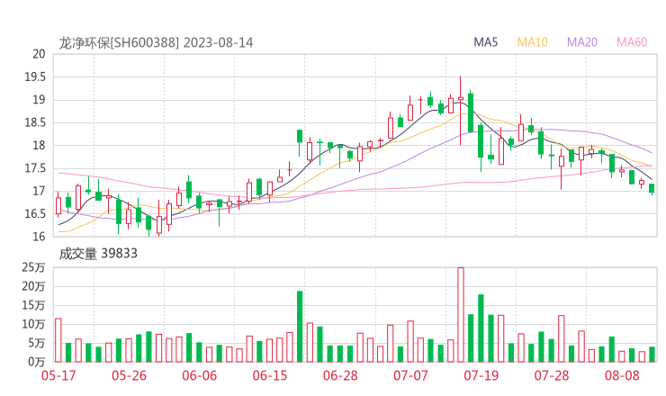Click the first red candlestick at 05-17

(x=58, y=205)
